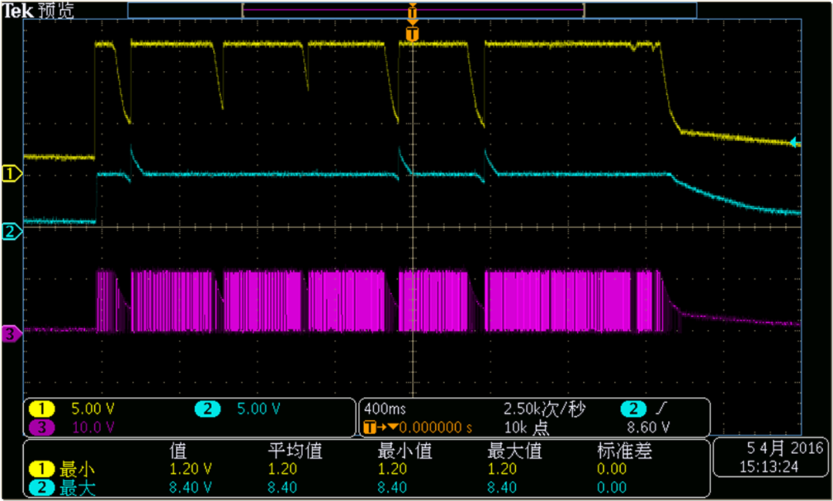Click the 标准差 column header
This screenshot has width=833, height=501.
click(x=625, y=451)
